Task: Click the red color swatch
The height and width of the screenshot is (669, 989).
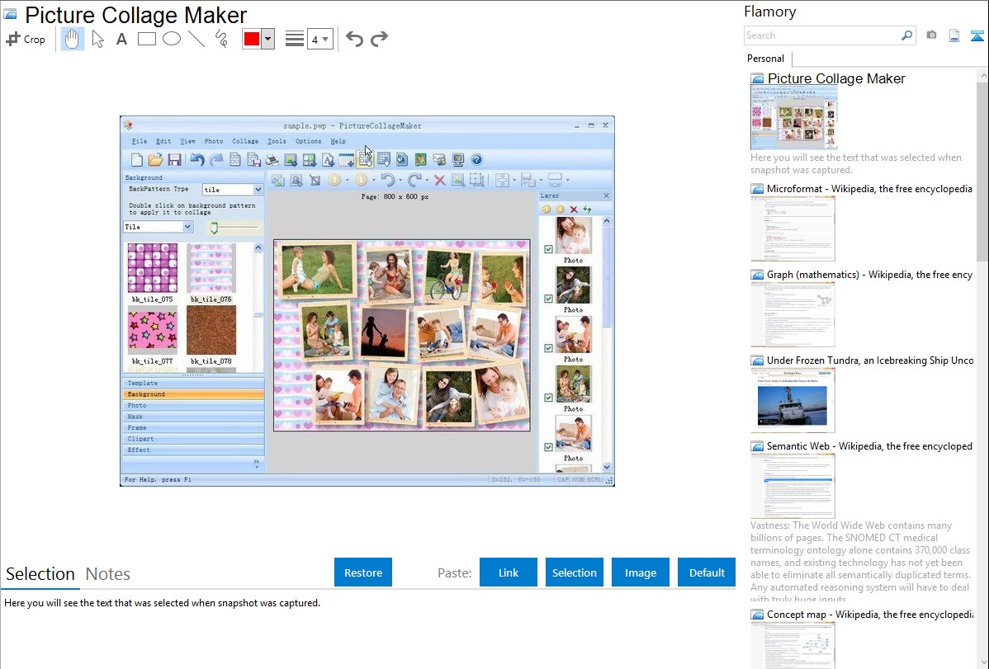Action: click(x=252, y=39)
